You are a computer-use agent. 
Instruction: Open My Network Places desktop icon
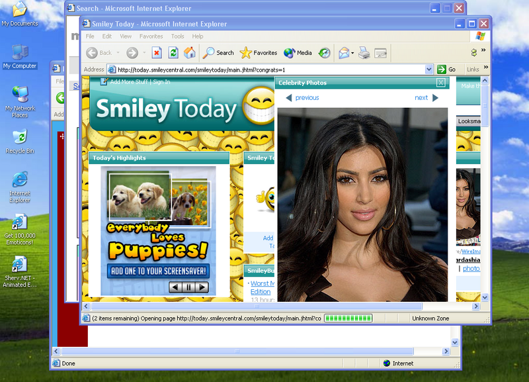click(20, 102)
